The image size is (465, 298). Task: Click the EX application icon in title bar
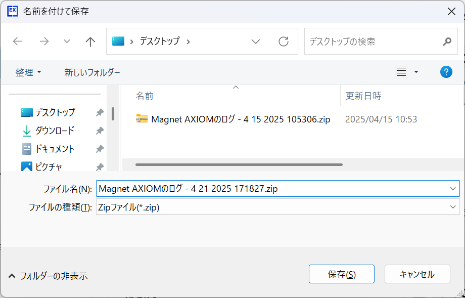pos(13,11)
